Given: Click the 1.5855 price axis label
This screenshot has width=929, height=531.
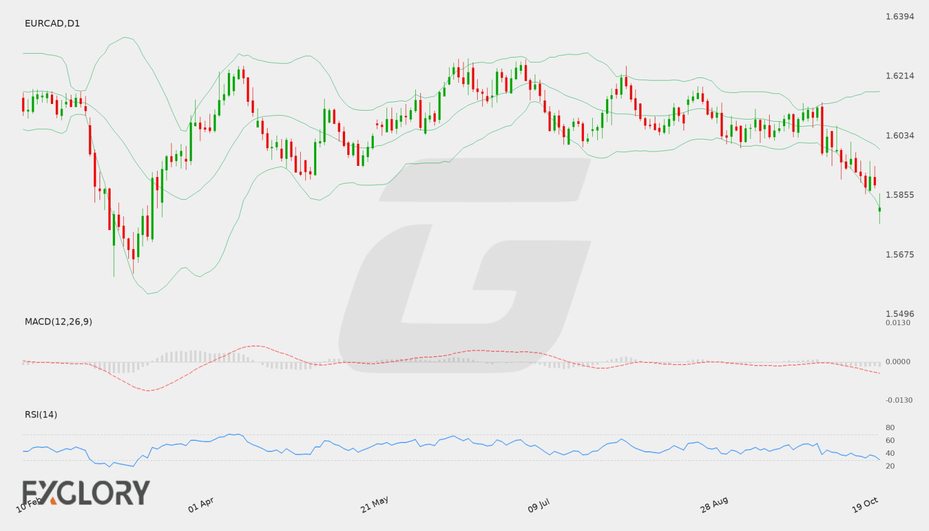Looking at the screenshot, I should 900,195.
